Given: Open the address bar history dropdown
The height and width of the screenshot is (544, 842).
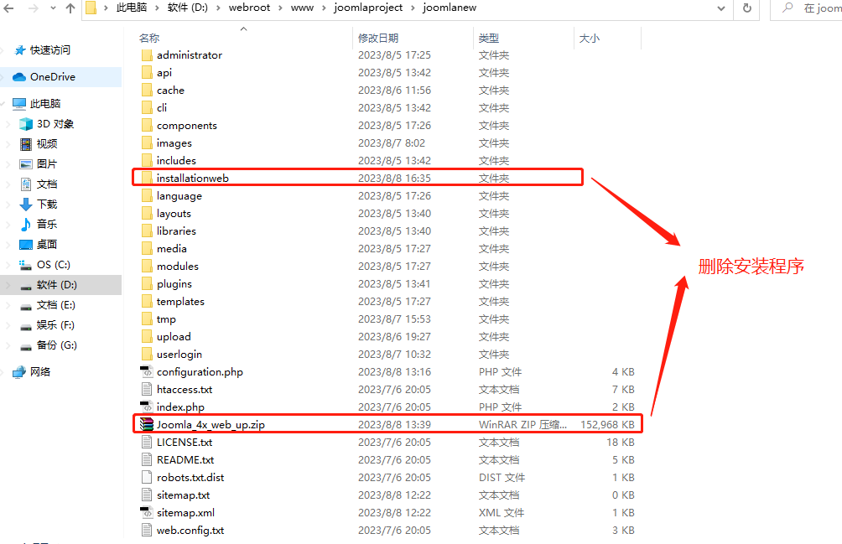Looking at the screenshot, I should point(720,8).
